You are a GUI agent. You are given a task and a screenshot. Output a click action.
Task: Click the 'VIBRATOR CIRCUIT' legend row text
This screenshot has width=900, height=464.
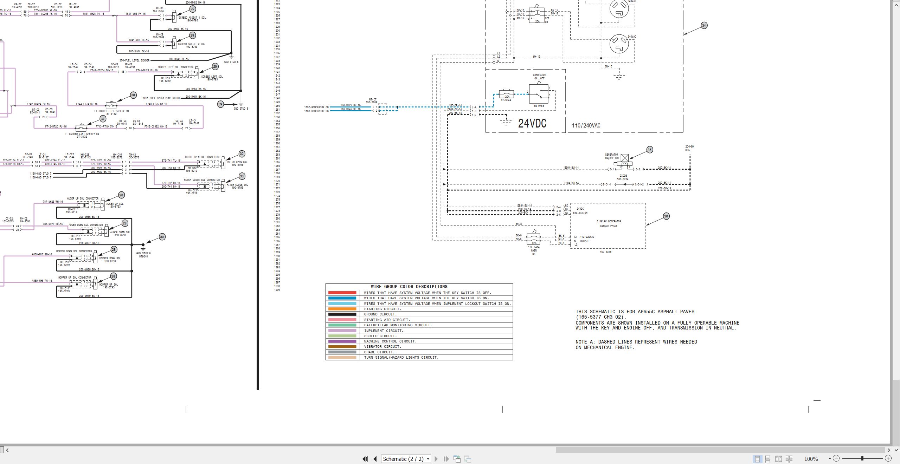(x=382, y=347)
